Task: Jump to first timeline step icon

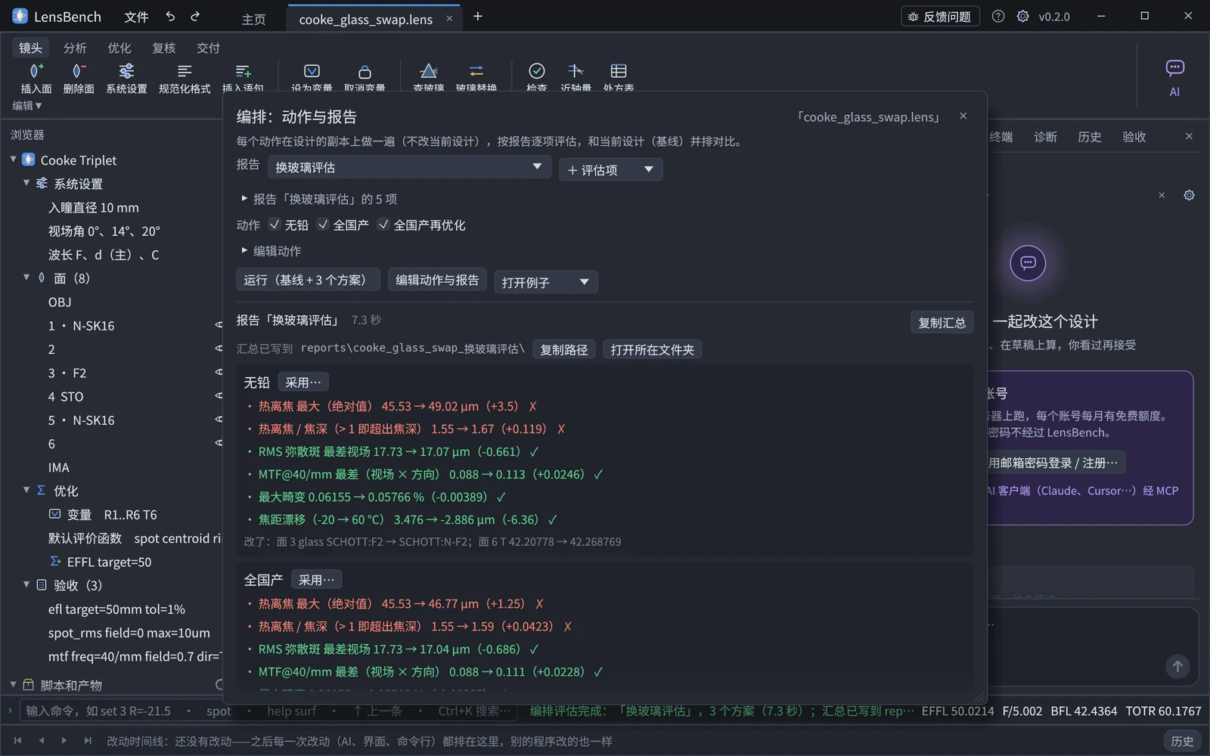Action: point(18,741)
